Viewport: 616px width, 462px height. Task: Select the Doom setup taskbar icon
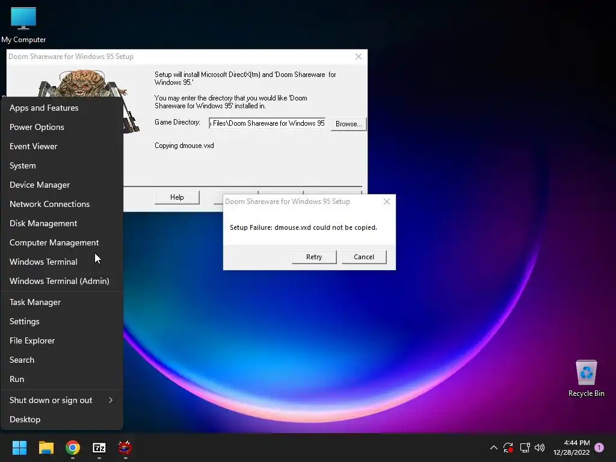click(x=125, y=448)
